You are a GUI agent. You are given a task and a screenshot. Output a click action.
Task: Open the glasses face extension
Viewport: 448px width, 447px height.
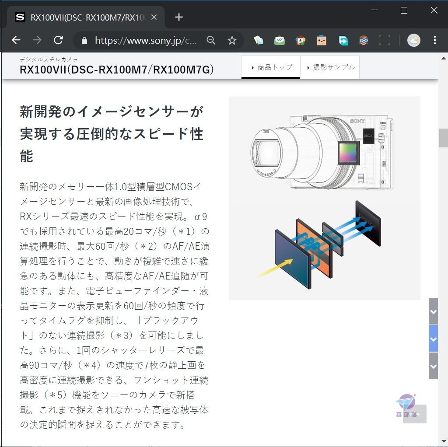364,40
